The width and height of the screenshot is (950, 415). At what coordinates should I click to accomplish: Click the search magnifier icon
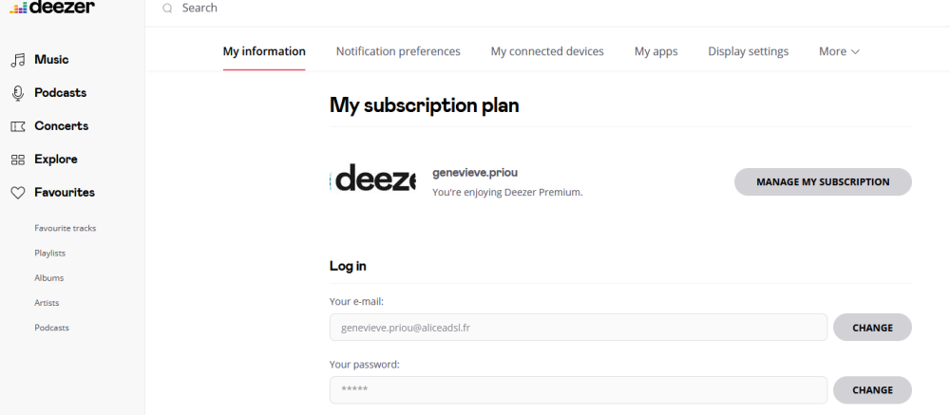click(168, 9)
